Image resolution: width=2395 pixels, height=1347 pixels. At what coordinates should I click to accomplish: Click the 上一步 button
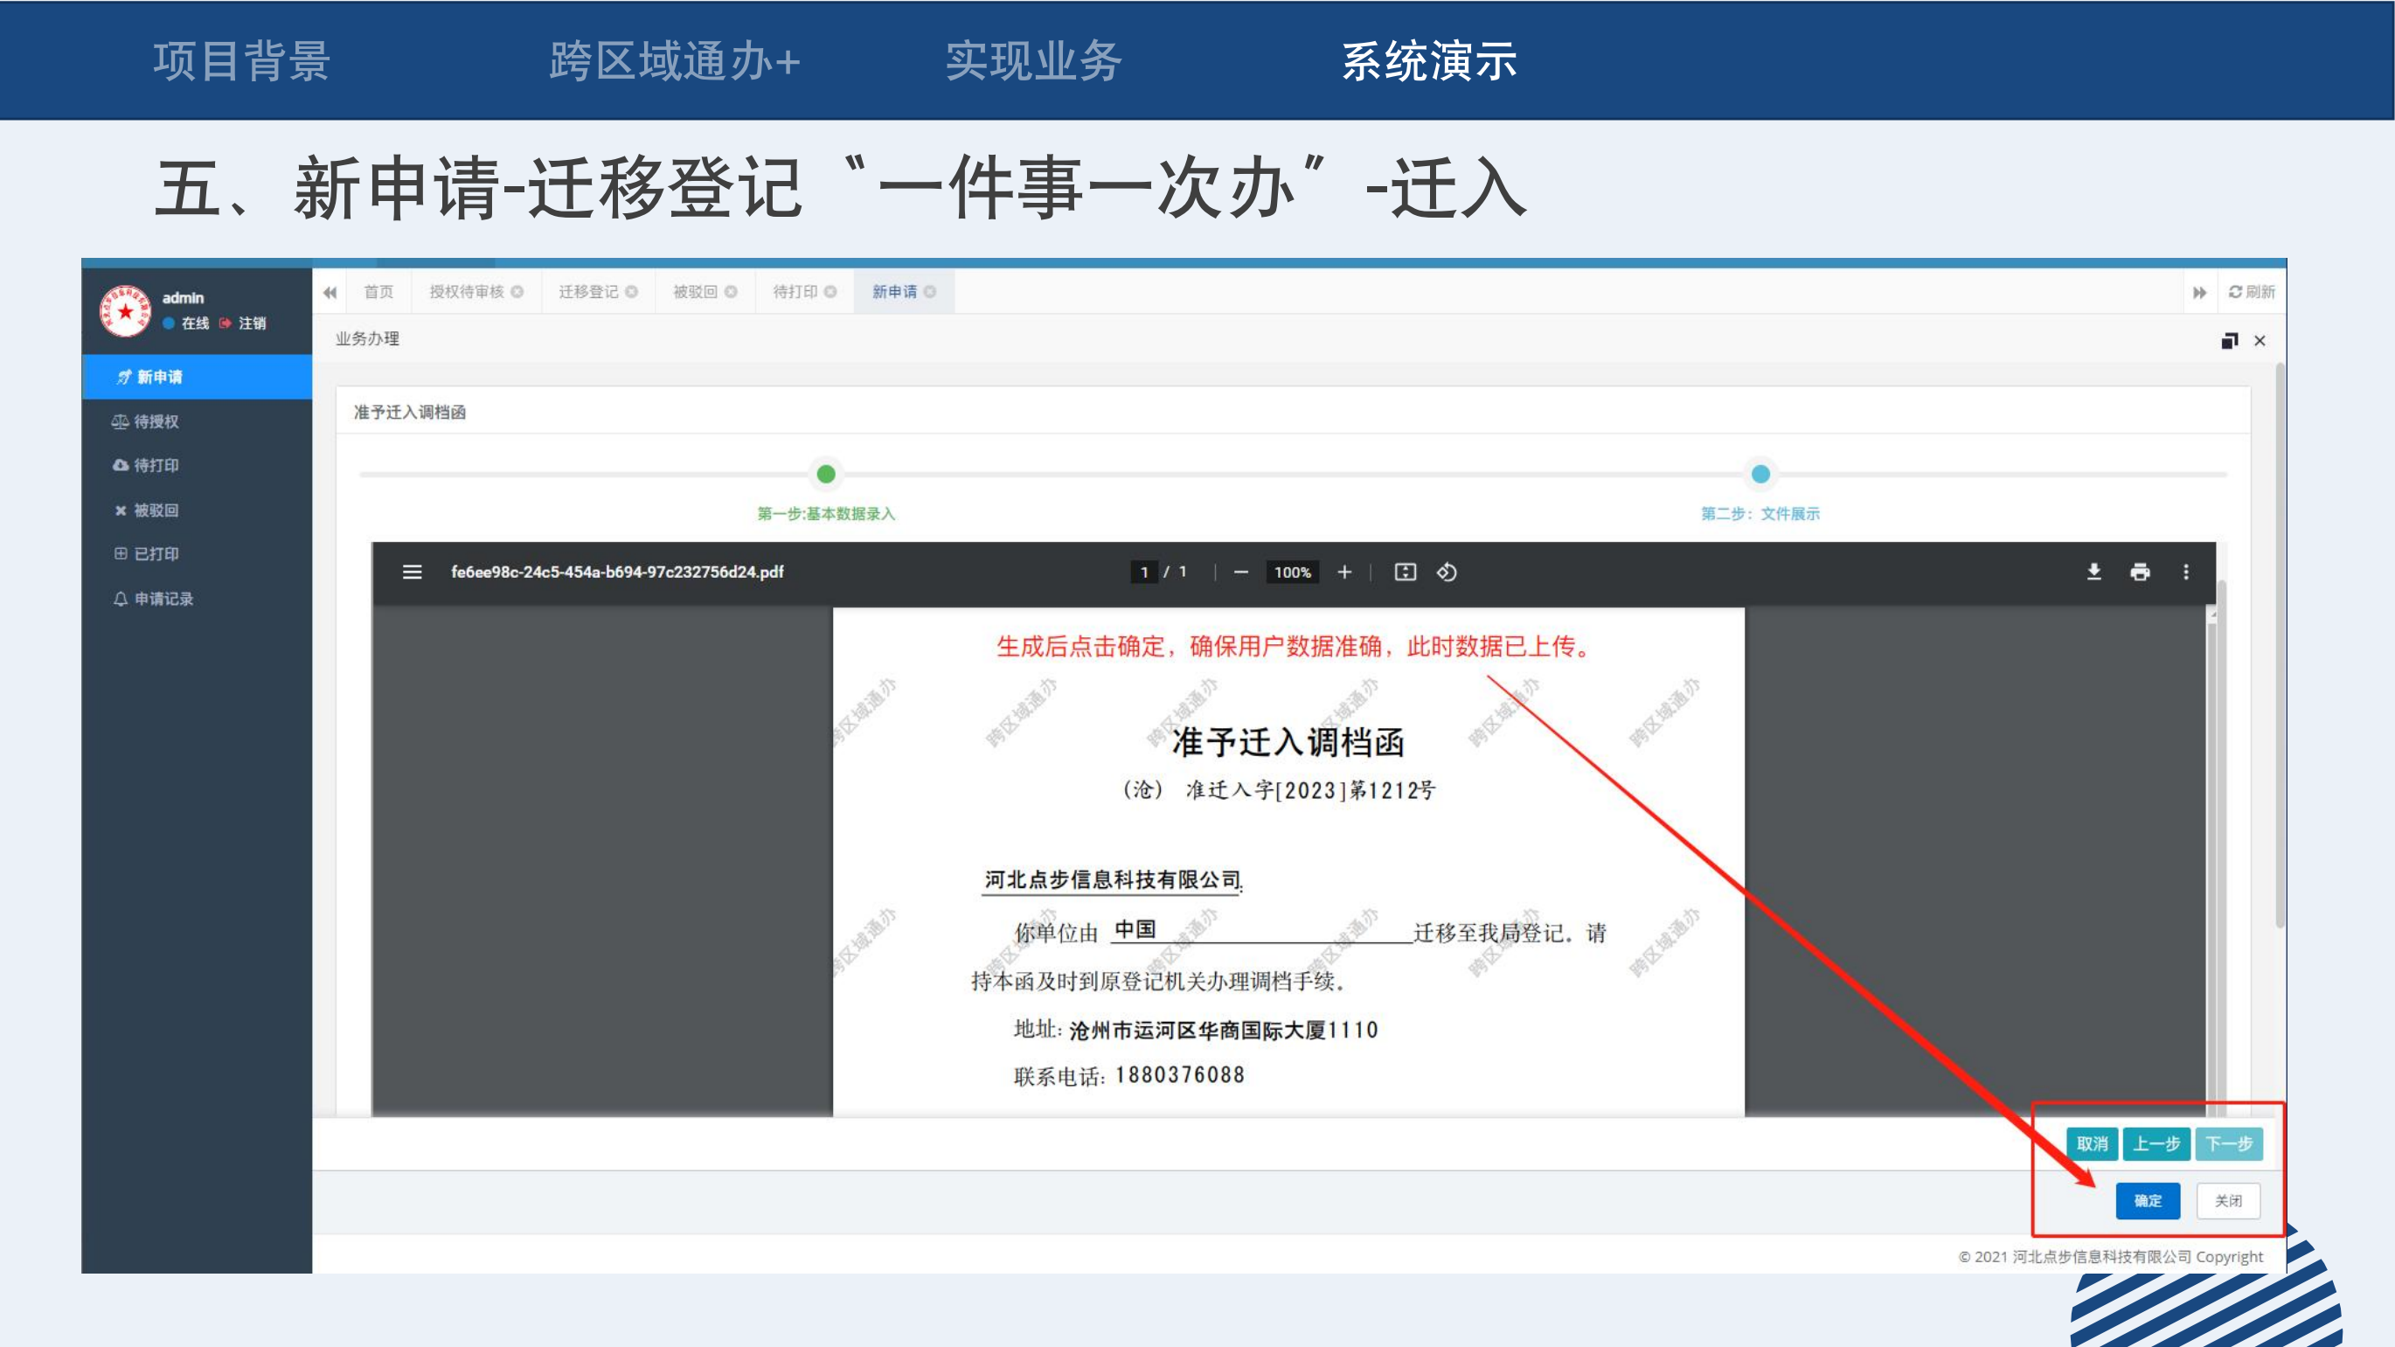[2156, 1143]
